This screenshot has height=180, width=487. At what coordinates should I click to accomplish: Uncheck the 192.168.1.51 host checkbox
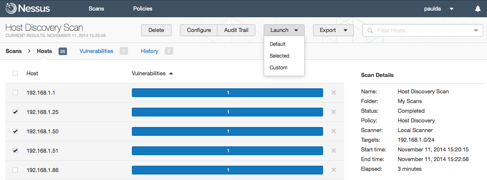(15, 151)
